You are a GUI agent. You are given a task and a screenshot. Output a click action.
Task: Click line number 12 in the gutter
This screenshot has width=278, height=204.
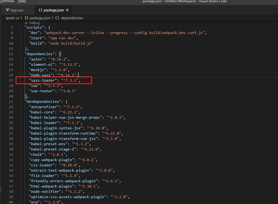(x=11, y=54)
